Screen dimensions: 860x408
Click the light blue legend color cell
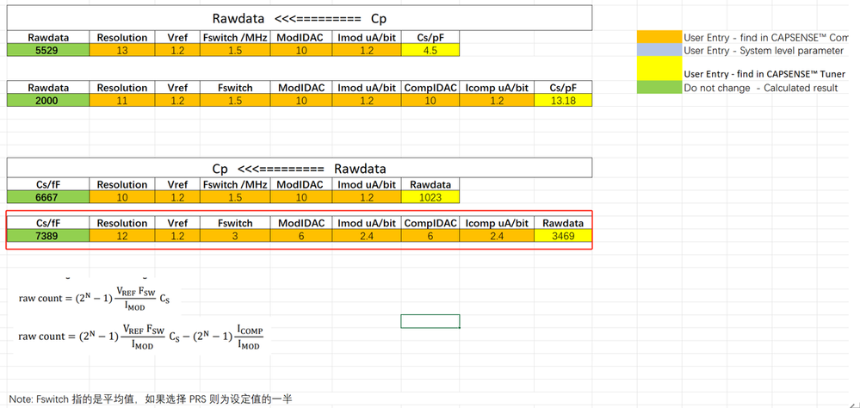[659, 51]
